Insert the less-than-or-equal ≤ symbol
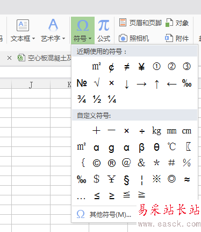This screenshot has height=232, width=201. (97, 195)
